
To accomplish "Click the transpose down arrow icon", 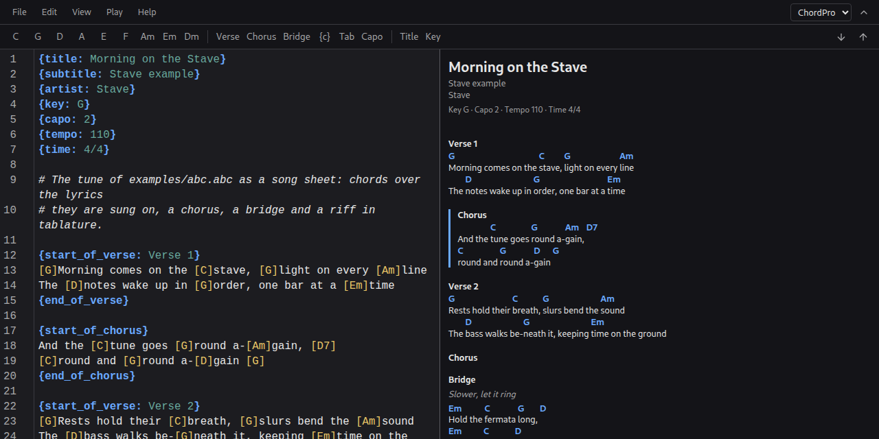I will 841,37.
